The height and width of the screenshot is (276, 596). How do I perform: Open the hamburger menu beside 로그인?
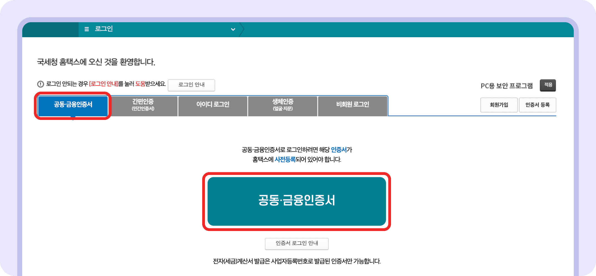tap(86, 29)
